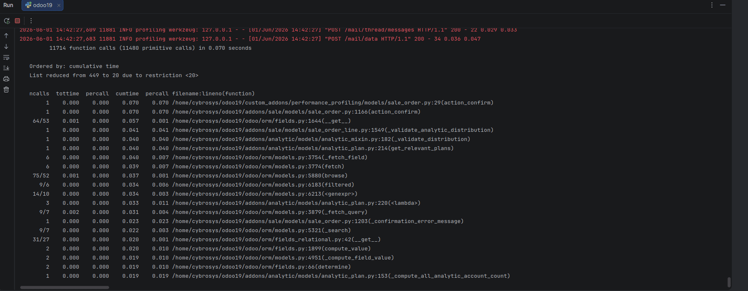Select the odoo19 run tab

click(42, 5)
